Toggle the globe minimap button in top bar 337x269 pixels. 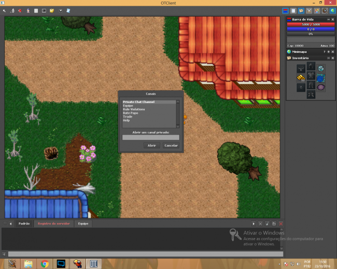coord(333,11)
